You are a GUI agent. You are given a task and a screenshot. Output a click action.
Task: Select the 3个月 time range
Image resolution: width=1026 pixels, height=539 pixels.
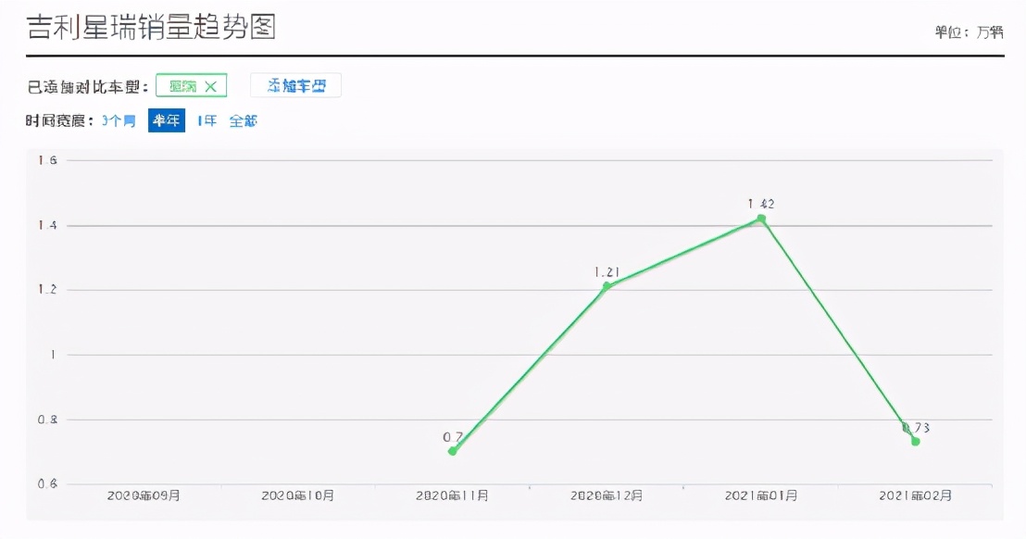[x=119, y=121]
